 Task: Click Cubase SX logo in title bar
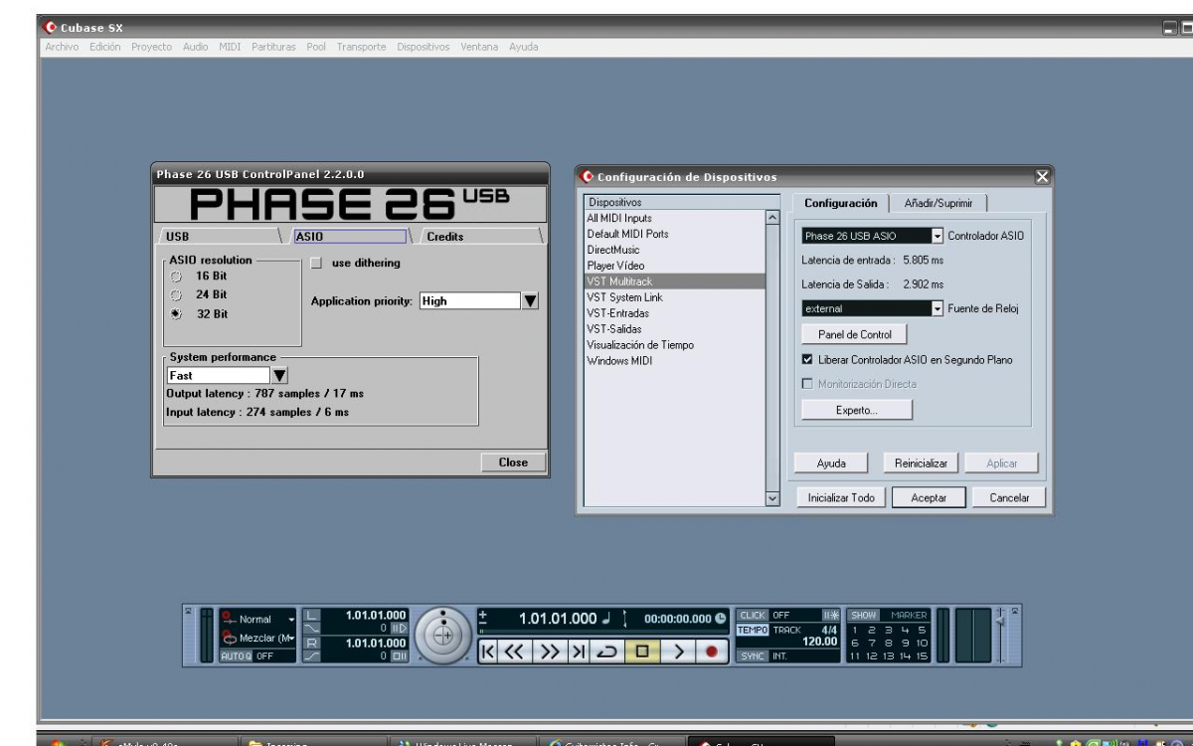click(x=51, y=27)
